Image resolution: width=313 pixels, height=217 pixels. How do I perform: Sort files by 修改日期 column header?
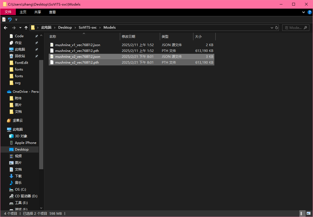128,37
